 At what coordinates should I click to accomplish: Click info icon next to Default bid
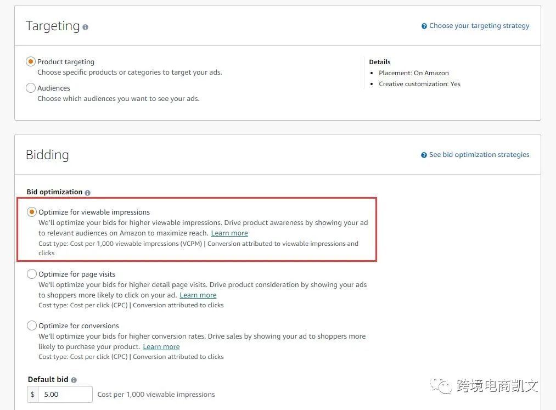[74, 380]
